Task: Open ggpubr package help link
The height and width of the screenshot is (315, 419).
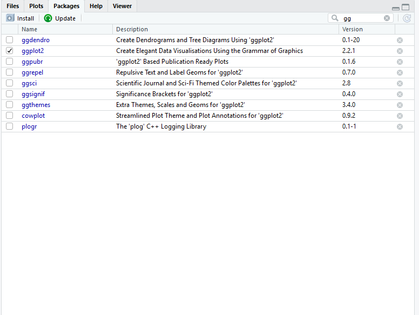Action: (32, 62)
